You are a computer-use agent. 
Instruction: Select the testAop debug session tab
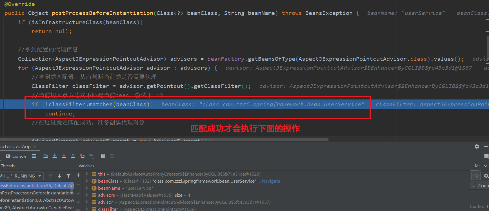pyautogui.click(x=15, y=146)
